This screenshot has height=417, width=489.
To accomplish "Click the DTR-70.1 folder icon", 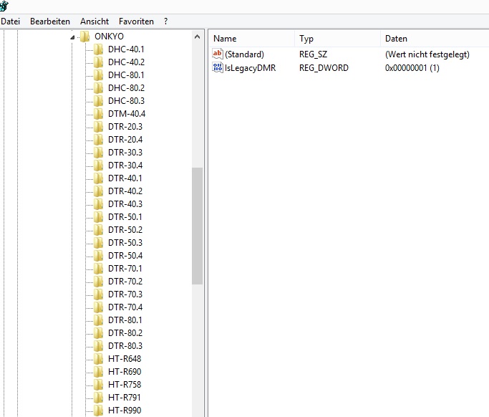I will (x=98, y=269).
